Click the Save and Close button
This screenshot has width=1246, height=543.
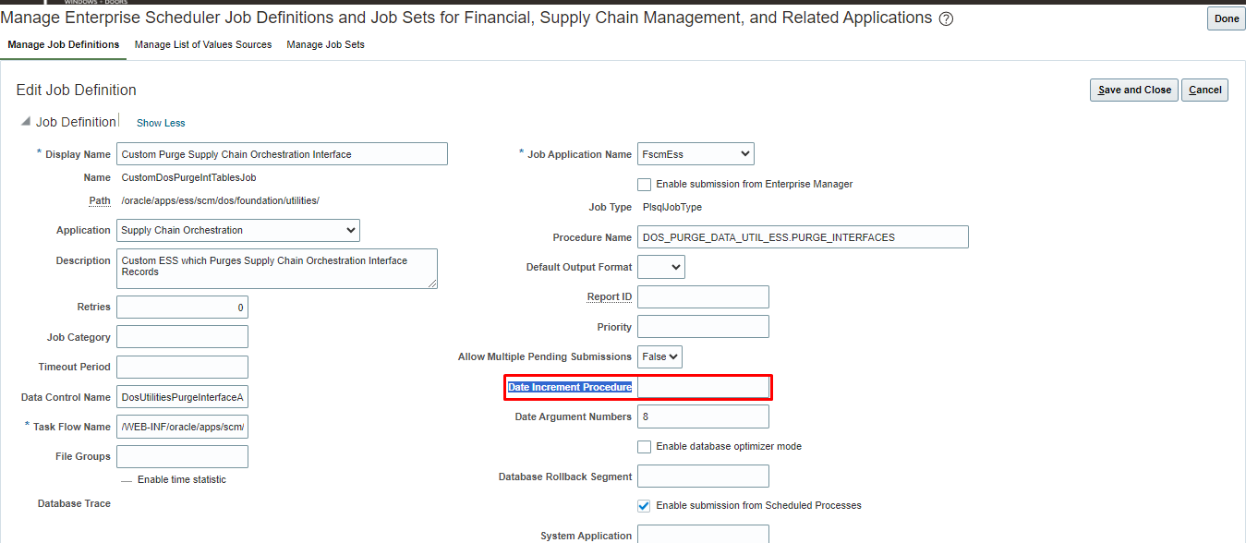(x=1133, y=90)
